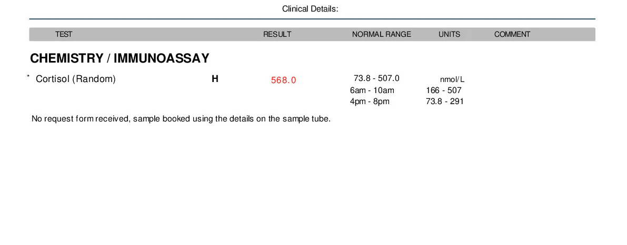Click the CHEMISTRY / IMMUNOASSAY section heading
The width and height of the screenshot is (627, 245).
tap(120, 58)
